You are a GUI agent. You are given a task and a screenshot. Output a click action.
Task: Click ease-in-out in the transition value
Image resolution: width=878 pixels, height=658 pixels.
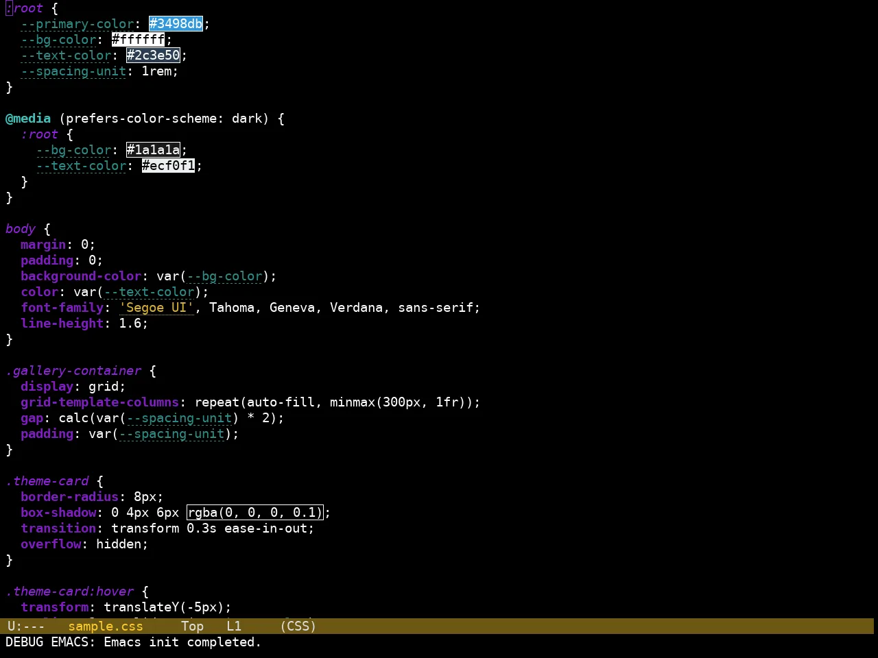[265, 528]
